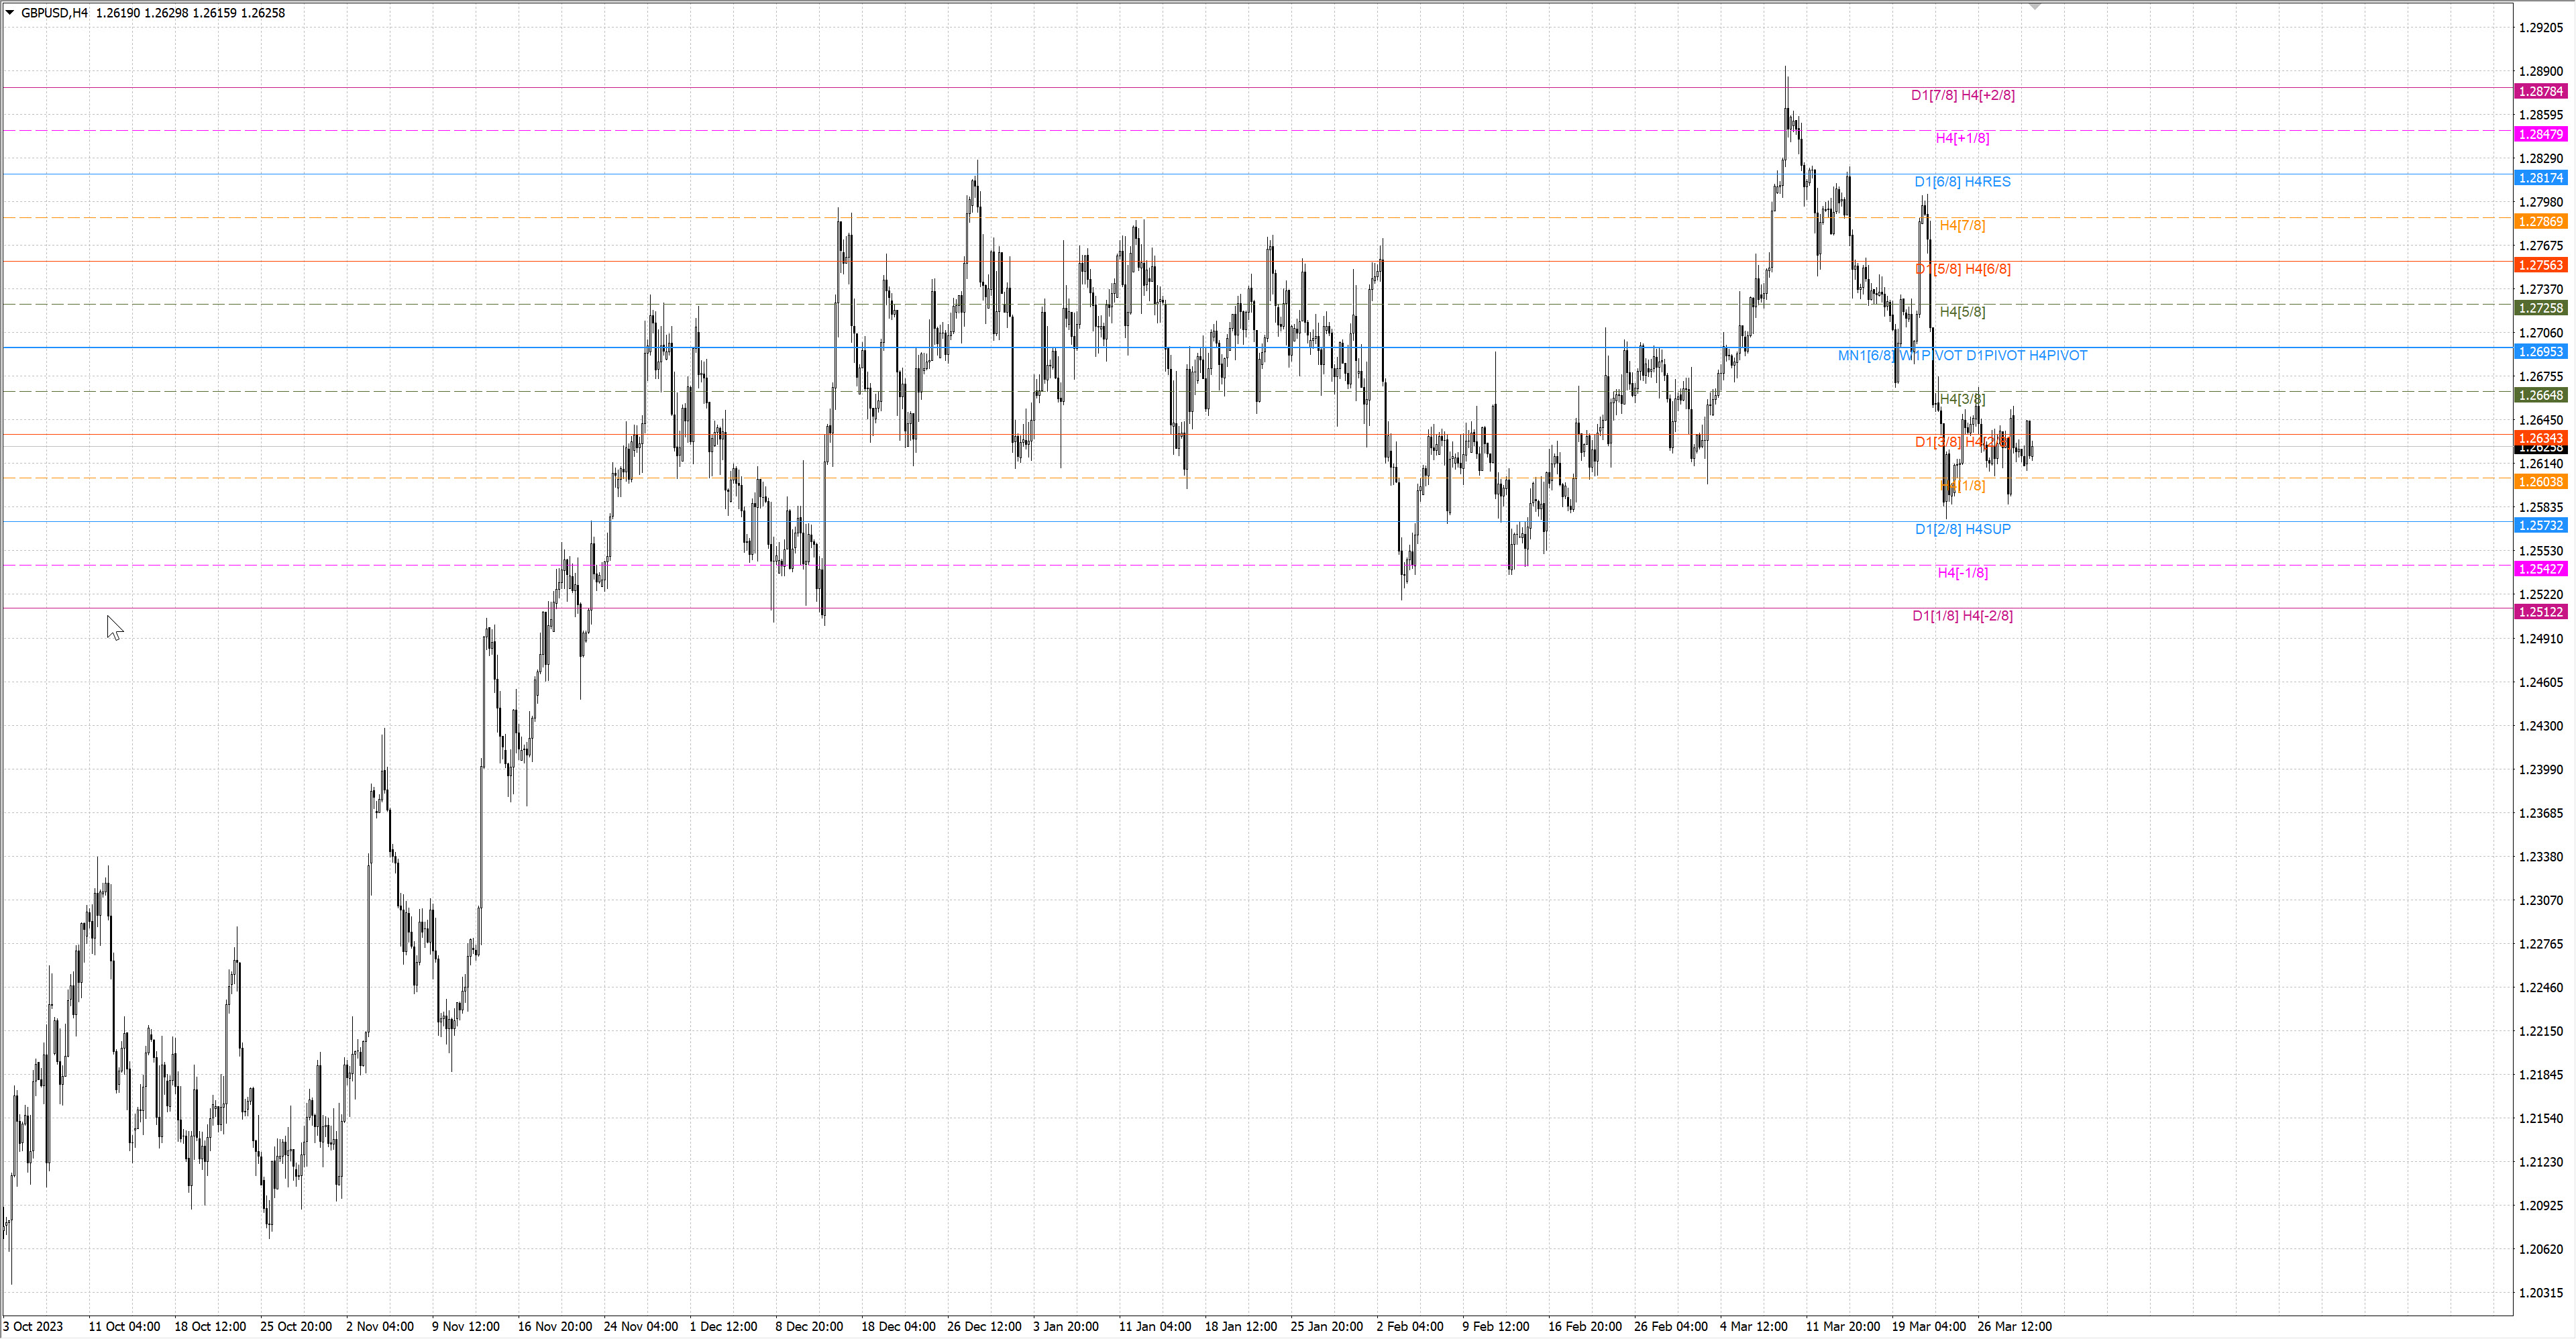Screen dimensions: 2576x1339
Task: Click the orange 1.26038 price tag
Action: (2540, 482)
